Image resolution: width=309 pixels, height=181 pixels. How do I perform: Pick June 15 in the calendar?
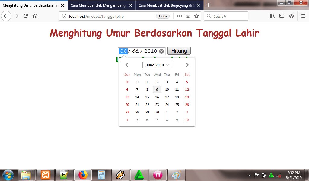coord(147,97)
